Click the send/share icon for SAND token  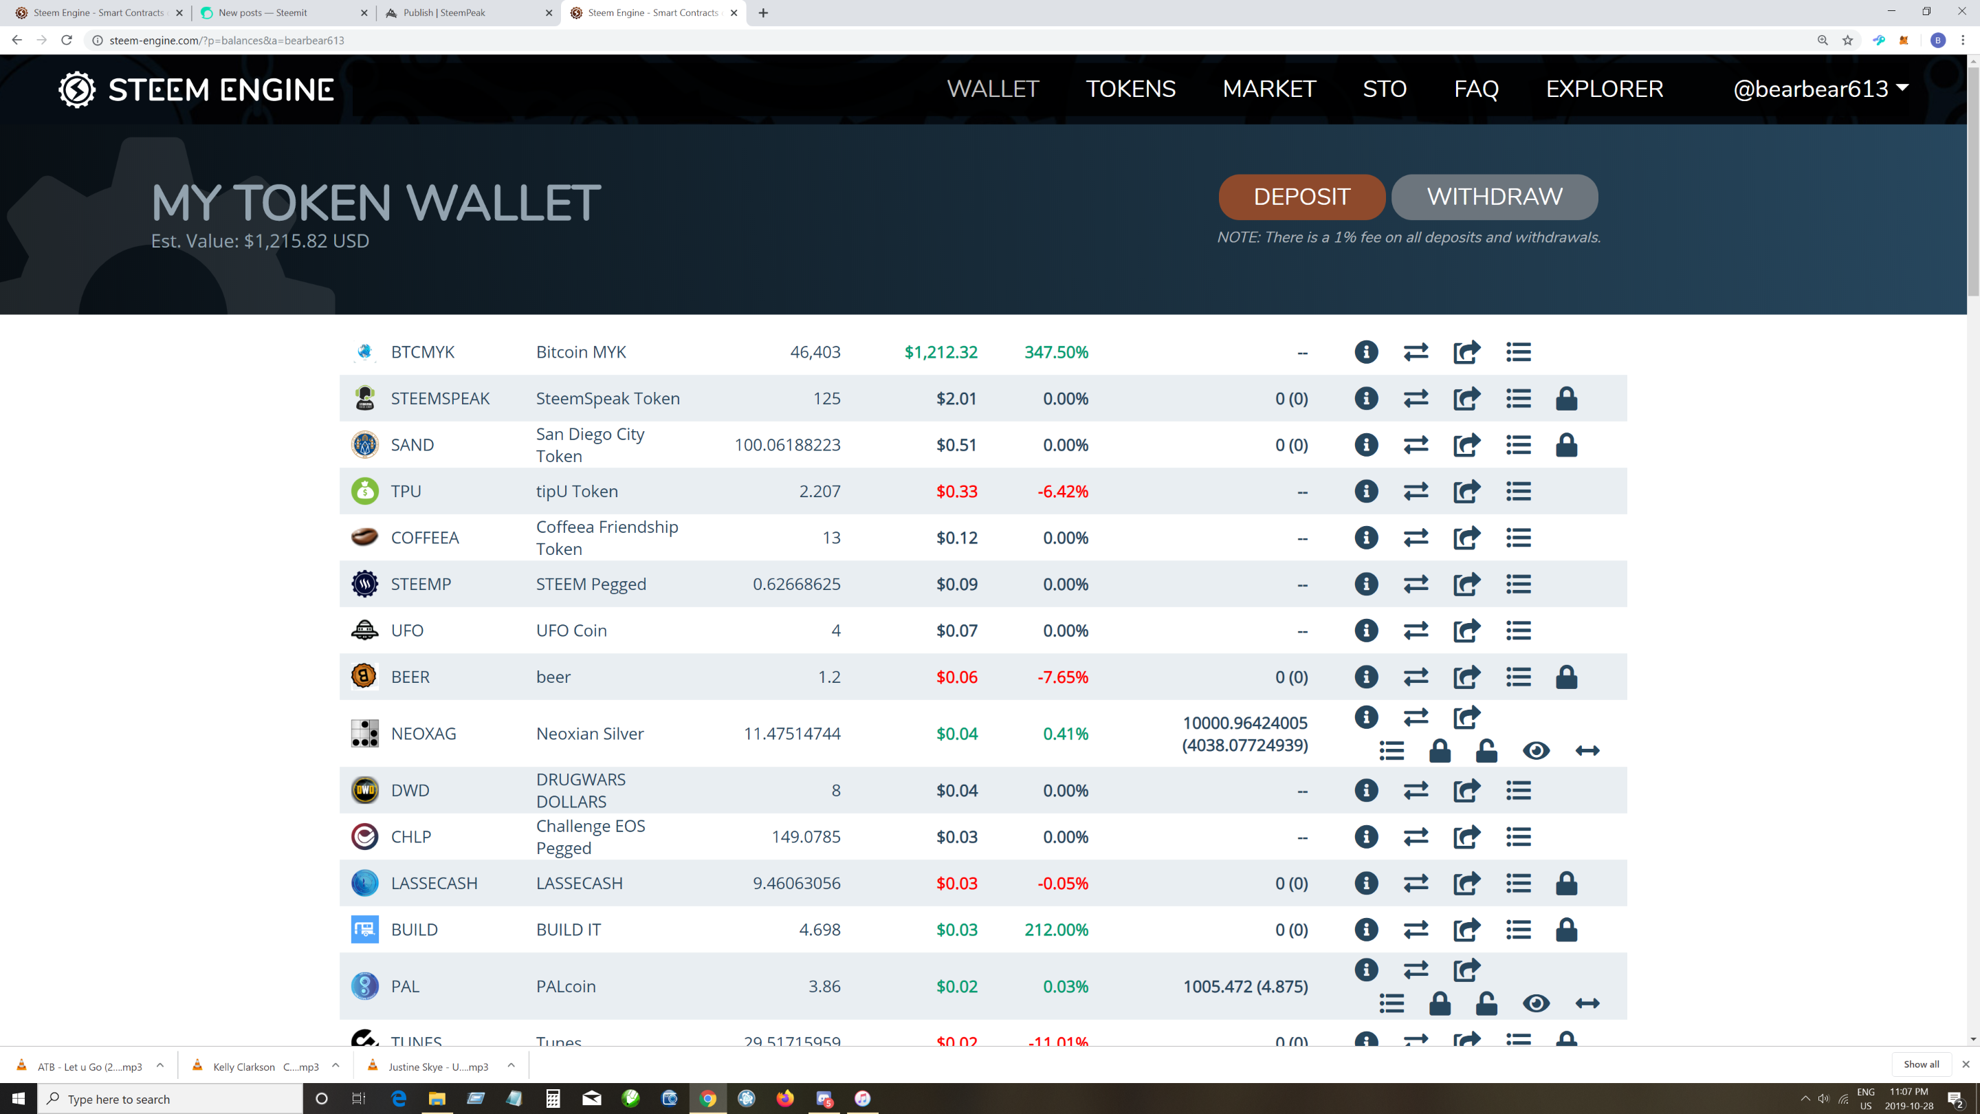point(1466,444)
